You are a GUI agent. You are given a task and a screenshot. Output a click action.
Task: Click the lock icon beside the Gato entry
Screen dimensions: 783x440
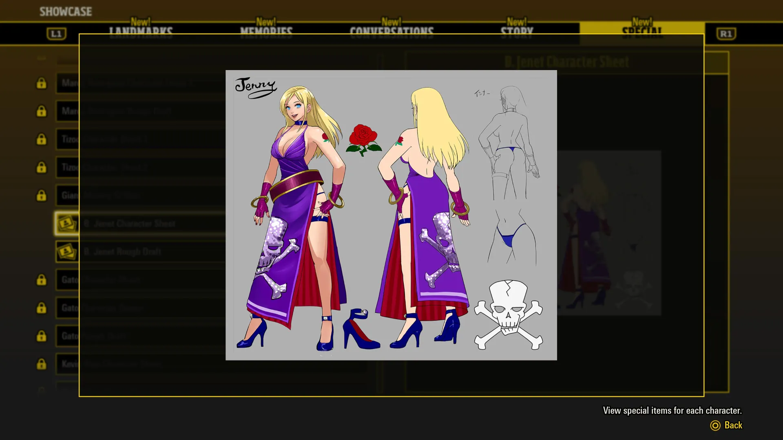pyautogui.click(x=42, y=280)
